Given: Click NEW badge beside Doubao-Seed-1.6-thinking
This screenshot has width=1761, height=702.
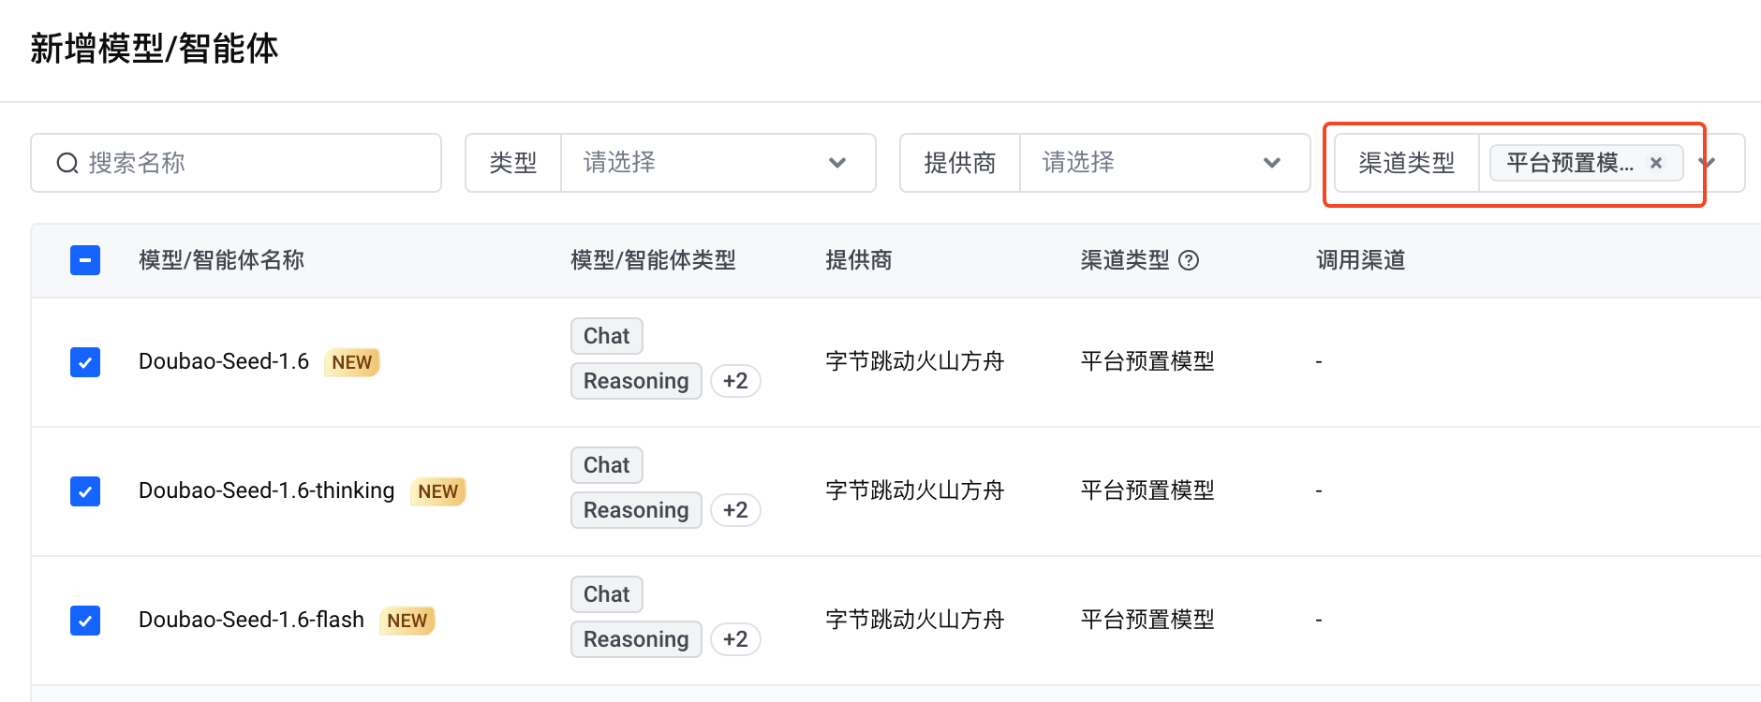Looking at the screenshot, I should pyautogui.click(x=438, y=491).
